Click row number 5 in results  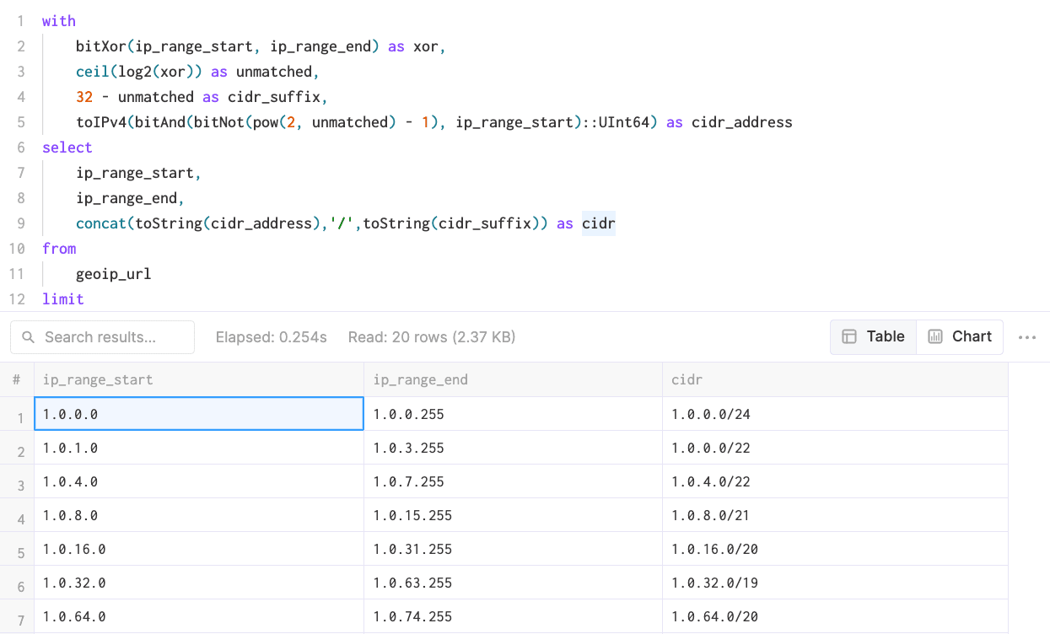(x=20, y=551)
